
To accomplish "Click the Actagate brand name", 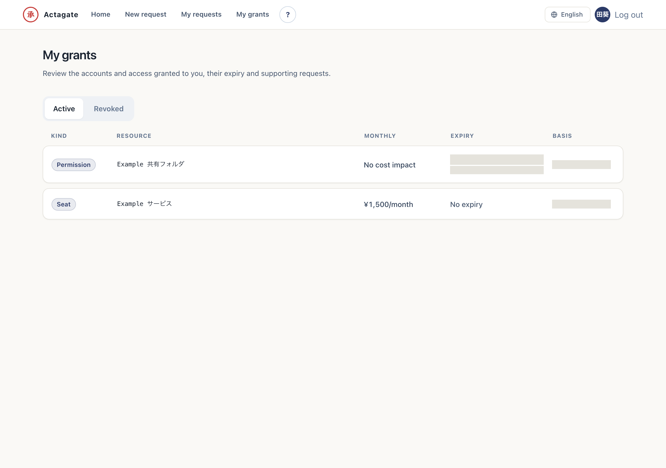I will point(61,15).
